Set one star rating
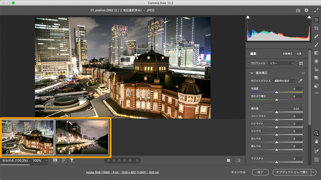This screenshot has width=321, height=180. click(109, 160)
